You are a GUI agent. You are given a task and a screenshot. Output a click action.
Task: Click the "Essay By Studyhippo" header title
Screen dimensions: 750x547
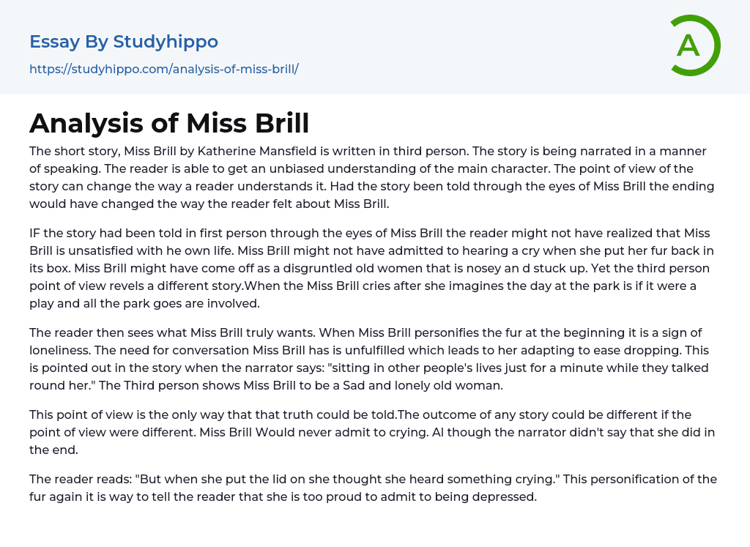click(124, 42)
